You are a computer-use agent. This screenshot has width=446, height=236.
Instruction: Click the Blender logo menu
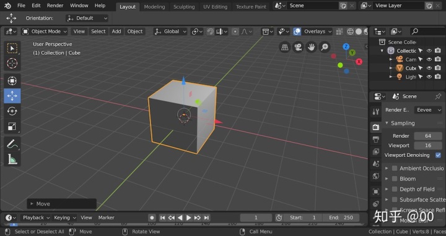coord(7,6)
